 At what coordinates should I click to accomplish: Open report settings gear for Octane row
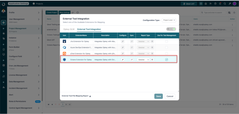click(x=152, y=60)
